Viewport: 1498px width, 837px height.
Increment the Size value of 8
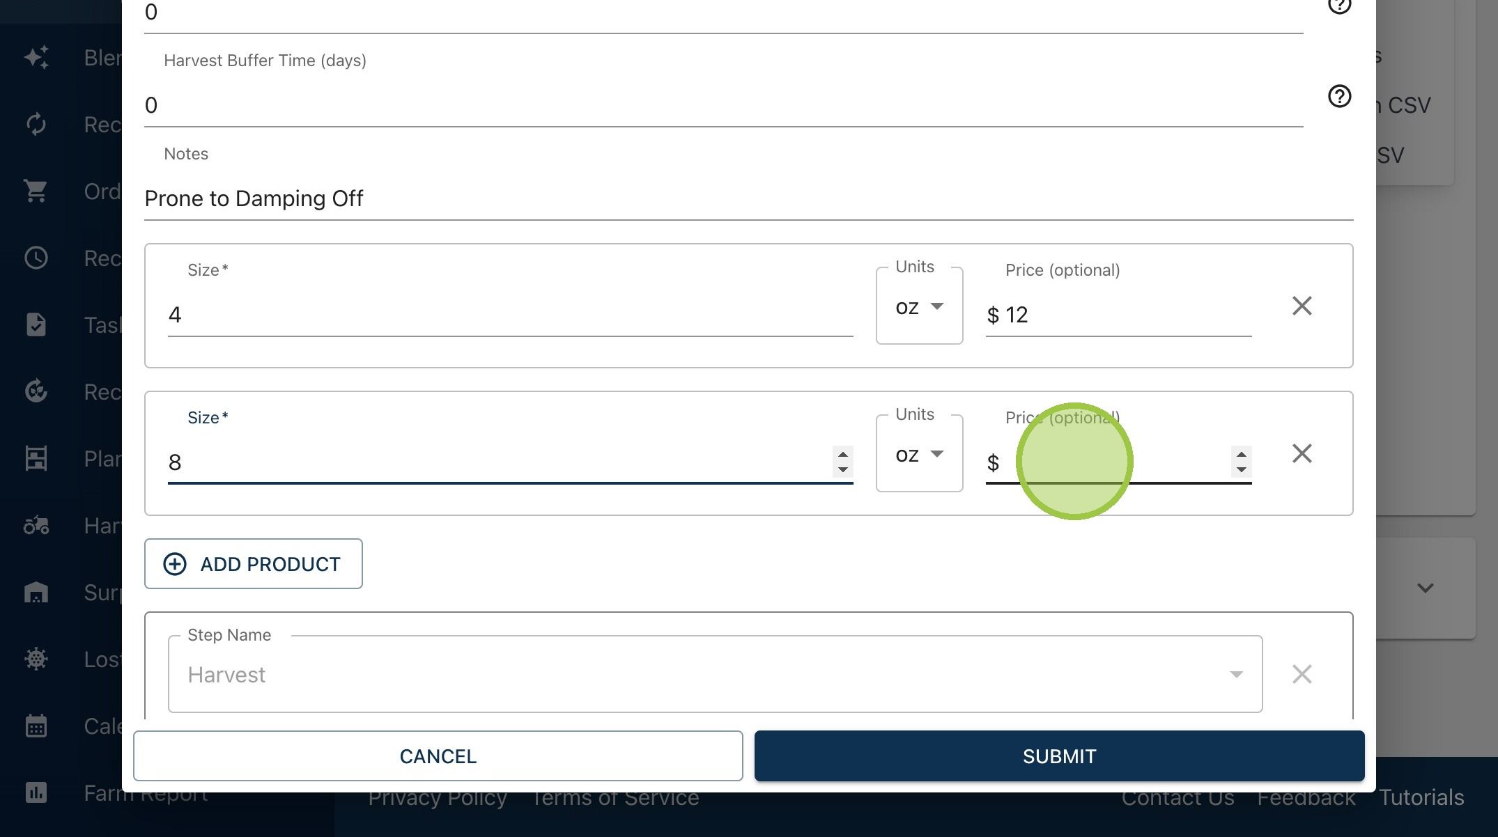(x=843, y=454)
